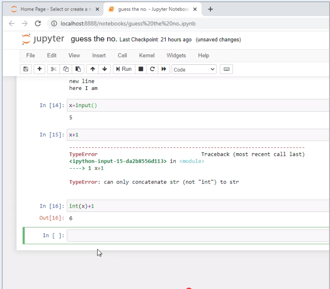This screenshot has height=289, width=330.
Task: Click the Jupyter logo link
Action: [43, 39]
